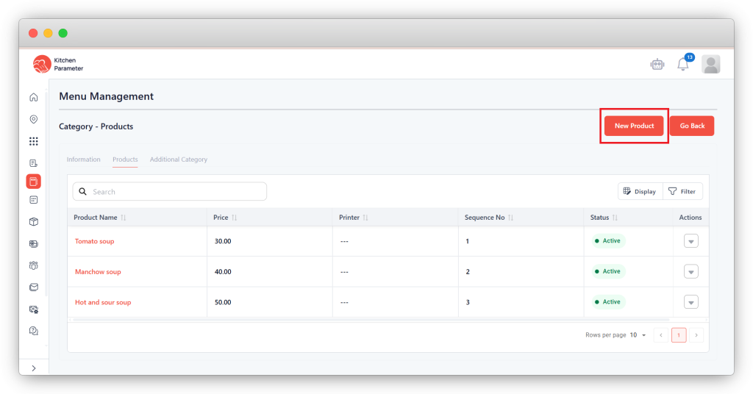Open actions dropdown for Tomato soup
Screen dimensions: 753x394
(x=690, y=241)
